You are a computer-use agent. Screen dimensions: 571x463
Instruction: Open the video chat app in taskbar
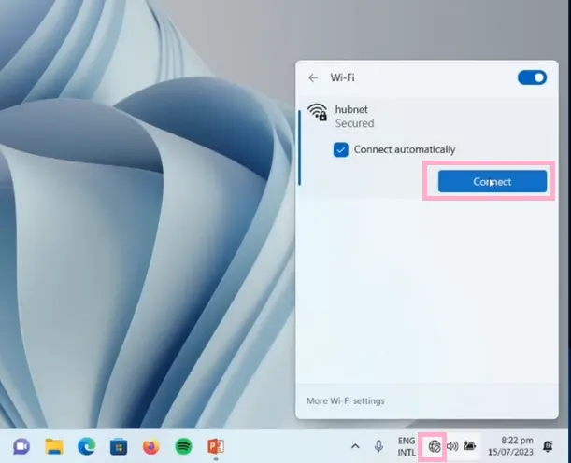(20, 446)
